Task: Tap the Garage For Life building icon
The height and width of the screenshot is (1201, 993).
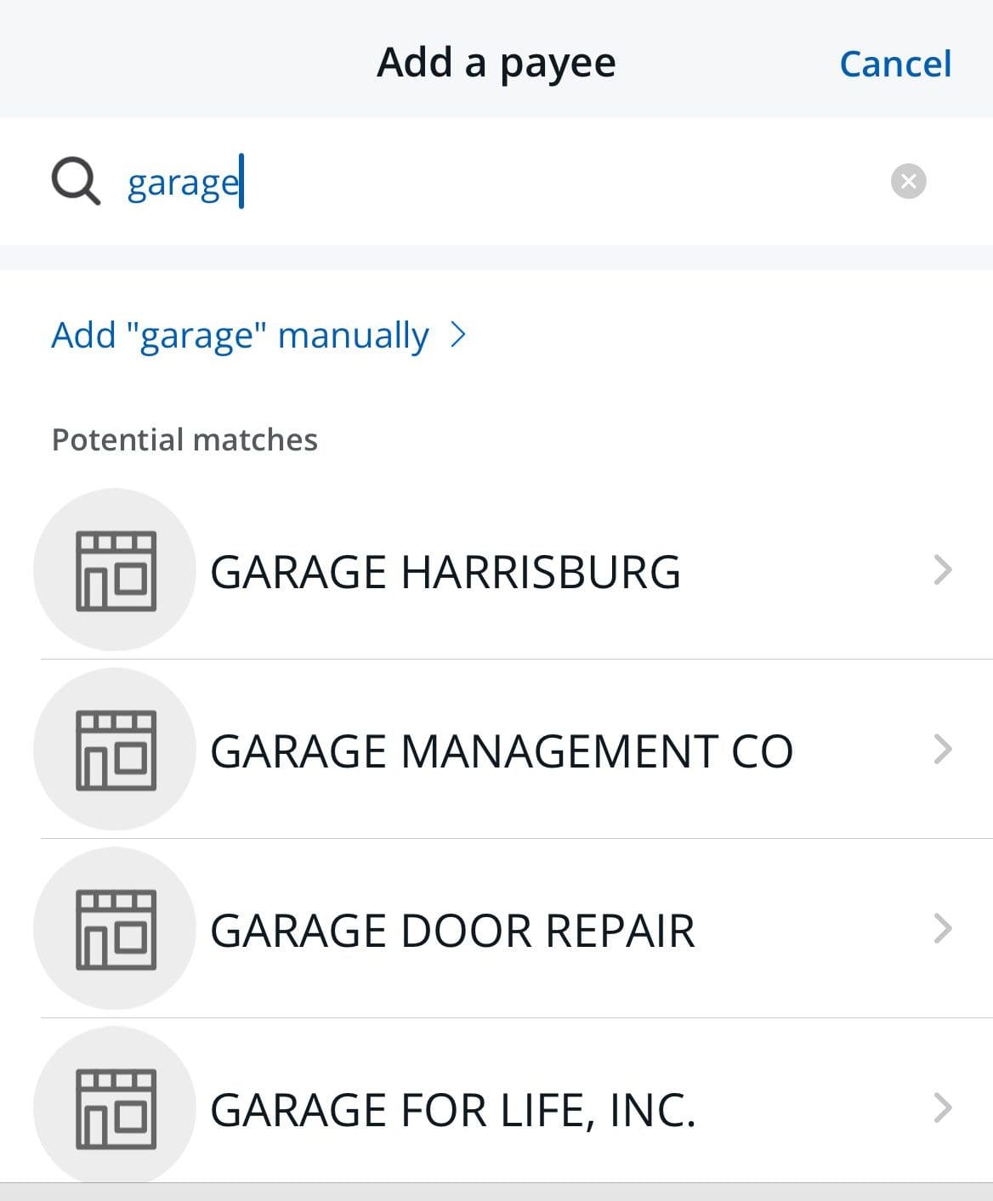Action: pyautogui.click(x=115, y=1108)
